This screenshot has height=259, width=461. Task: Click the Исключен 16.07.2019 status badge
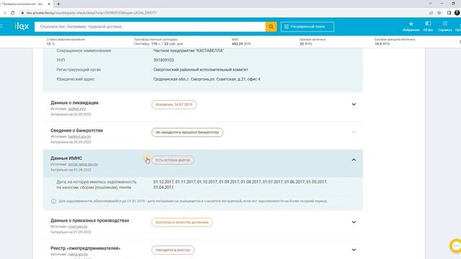174,104
